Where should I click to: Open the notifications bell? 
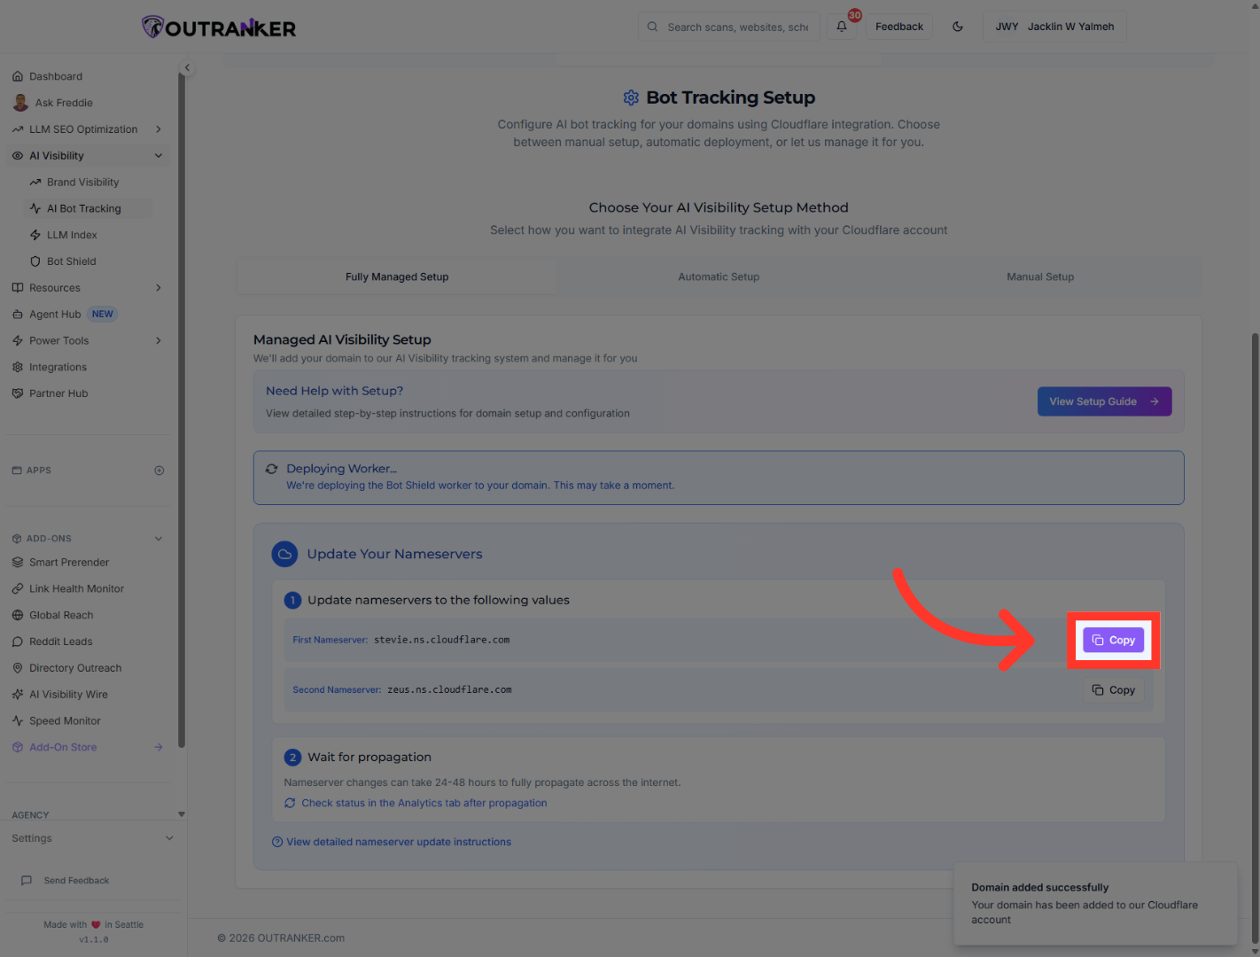point(841,27)
